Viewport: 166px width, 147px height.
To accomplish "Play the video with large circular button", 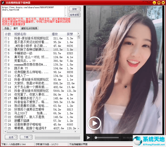I will [94, 123].
